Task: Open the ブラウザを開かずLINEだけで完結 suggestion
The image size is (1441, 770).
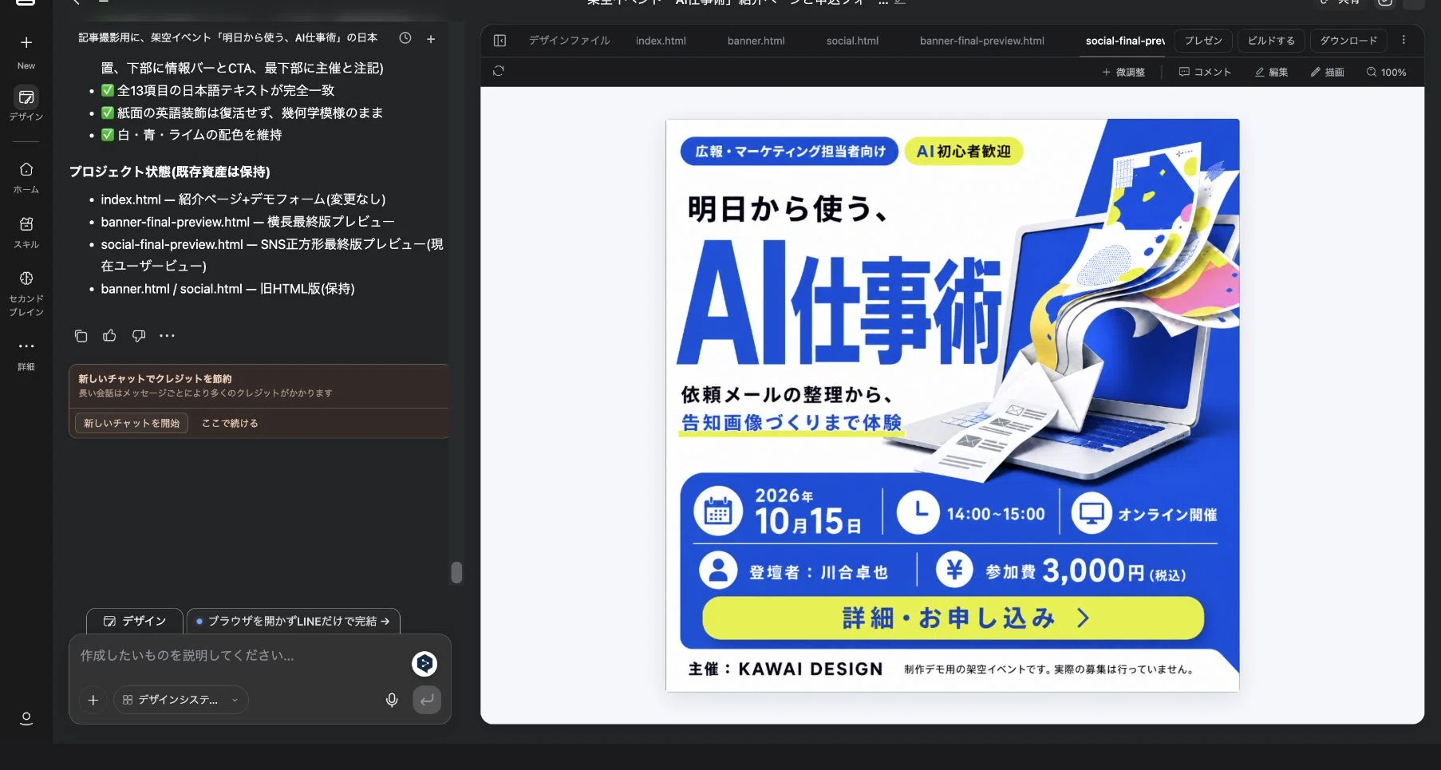Action: click(x=293, y=621)
